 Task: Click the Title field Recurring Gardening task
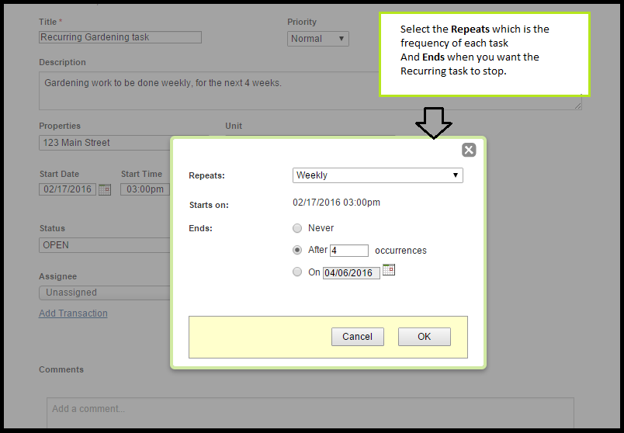coord(120,37)
